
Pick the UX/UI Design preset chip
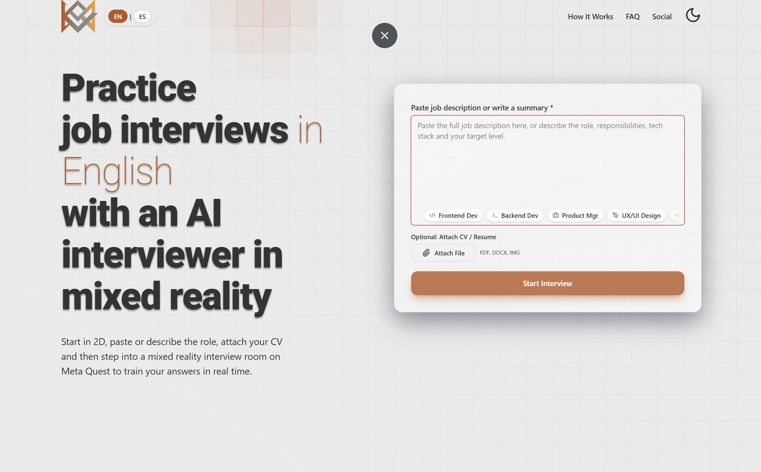[636, 215]
